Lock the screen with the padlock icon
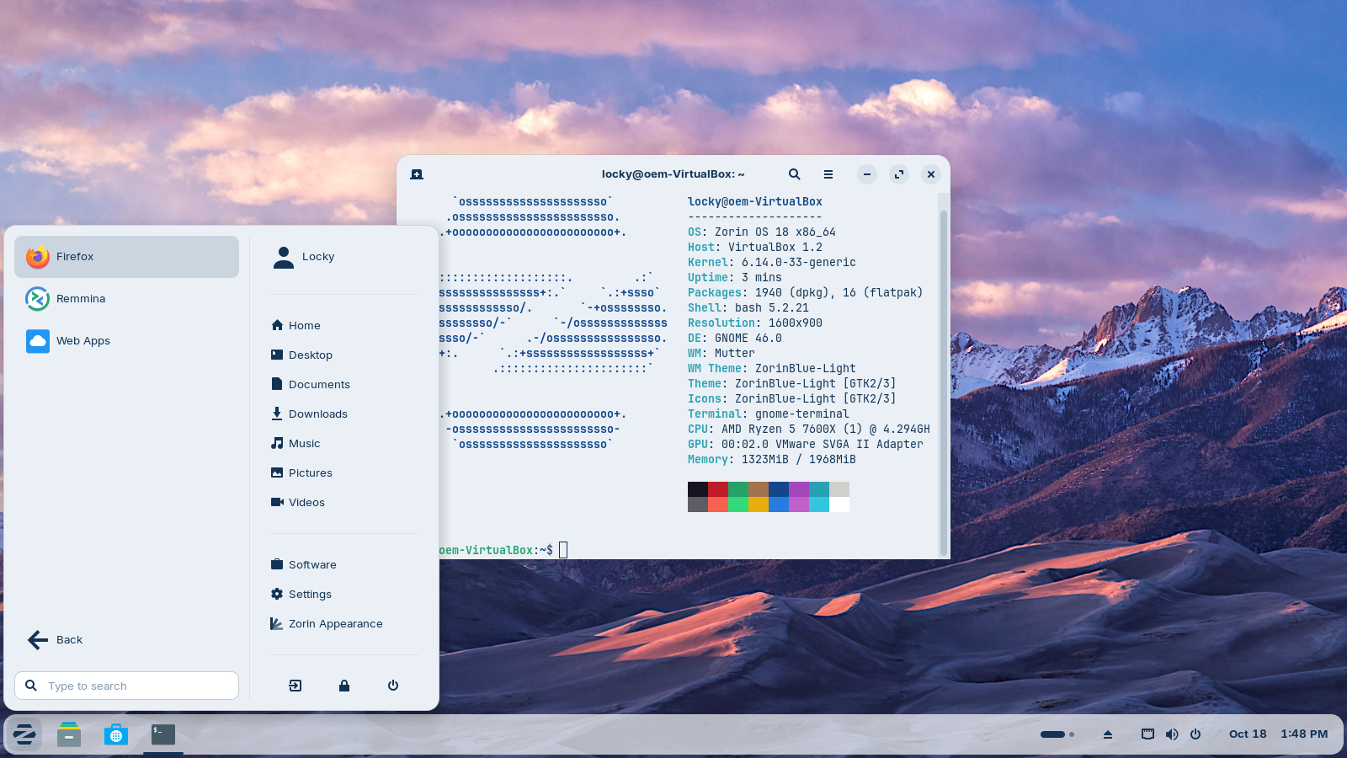Image resolution: width=1347 pixels, height=758 pixels. click(344, 686)
